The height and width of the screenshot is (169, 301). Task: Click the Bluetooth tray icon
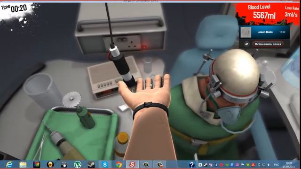(x=216, y=165)
